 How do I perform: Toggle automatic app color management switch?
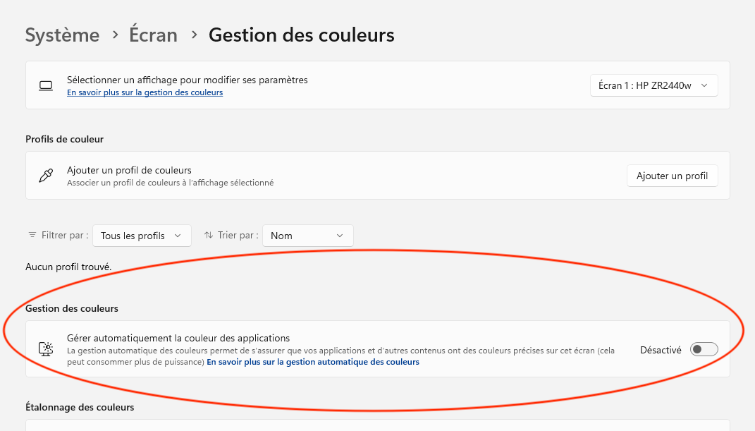[704, 350]
